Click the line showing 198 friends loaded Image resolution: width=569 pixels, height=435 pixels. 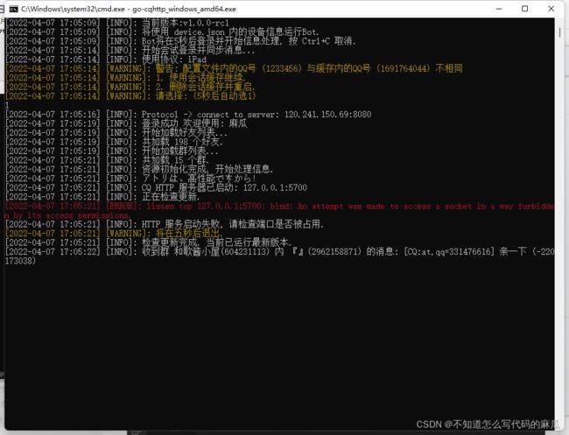tap(114, 142)
